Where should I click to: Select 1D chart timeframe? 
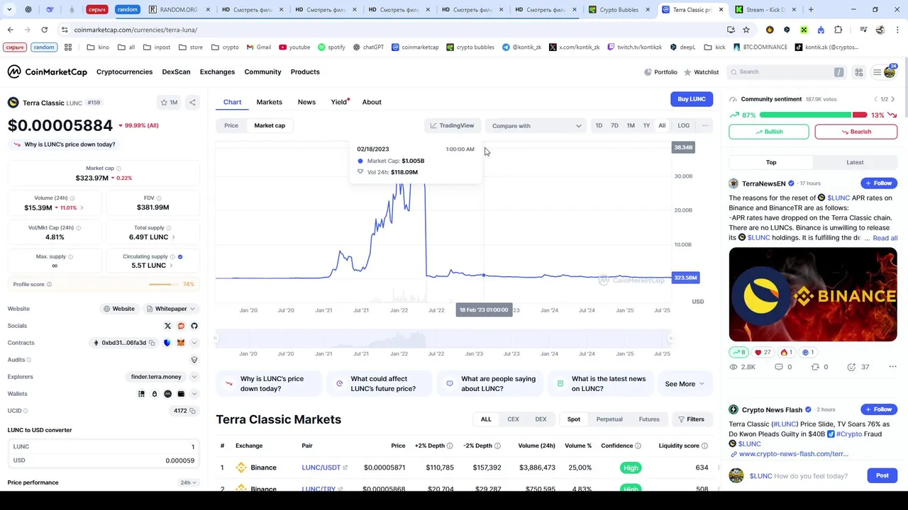[x=599, y=125]
